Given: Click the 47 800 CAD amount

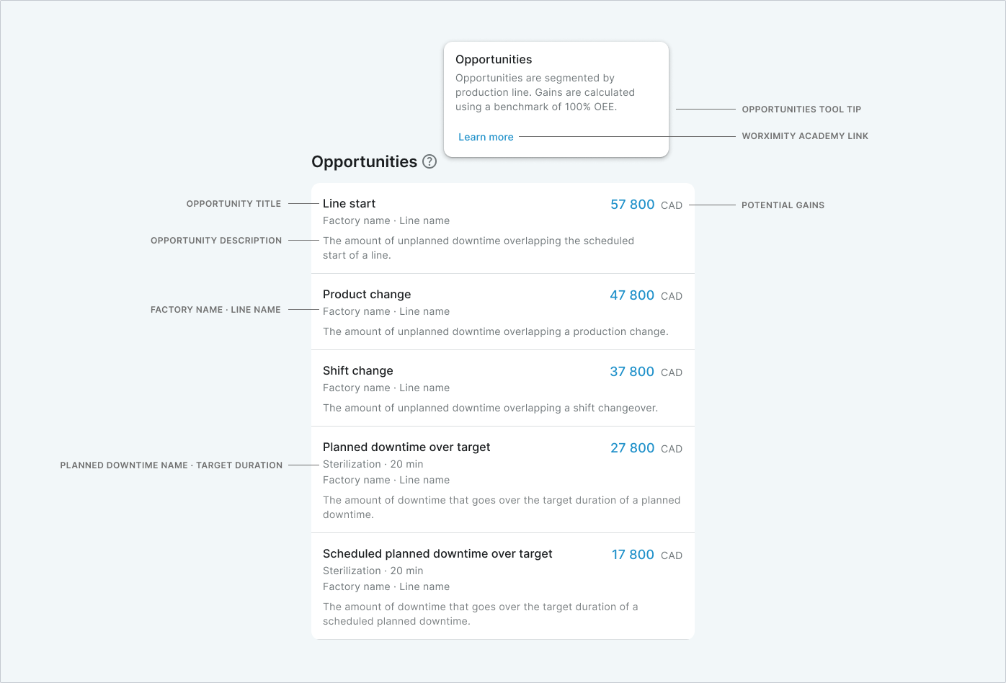Looking at the screenshot, I should (x=646, y=295).
